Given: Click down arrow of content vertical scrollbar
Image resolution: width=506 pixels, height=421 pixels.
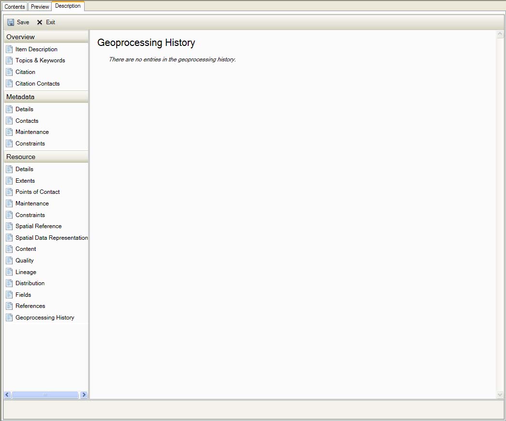Looking at the screenshot, I should 500,395.
